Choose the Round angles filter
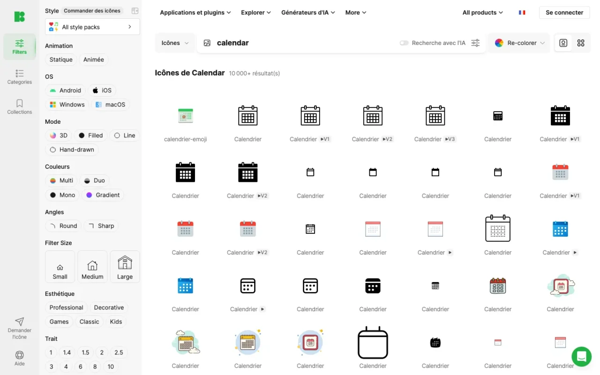This screenshot has width=600, height=375. point(63,226)
